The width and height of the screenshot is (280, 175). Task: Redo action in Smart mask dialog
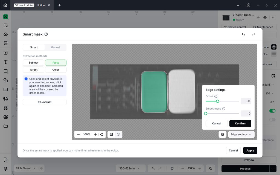253,34
